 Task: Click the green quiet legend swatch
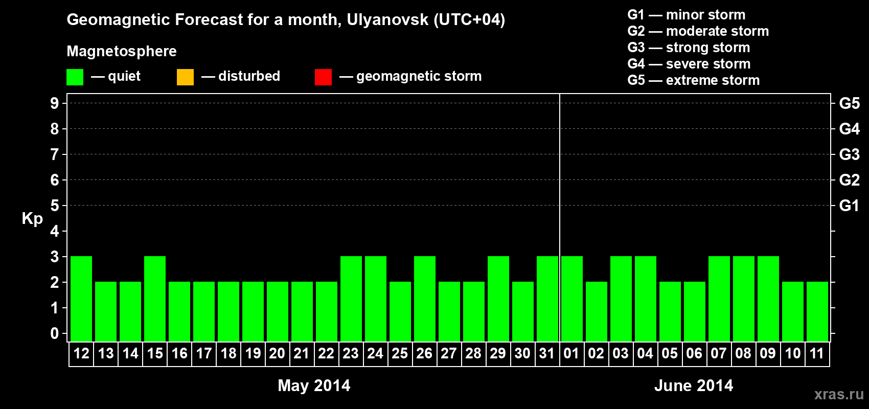tap(75, 77)
